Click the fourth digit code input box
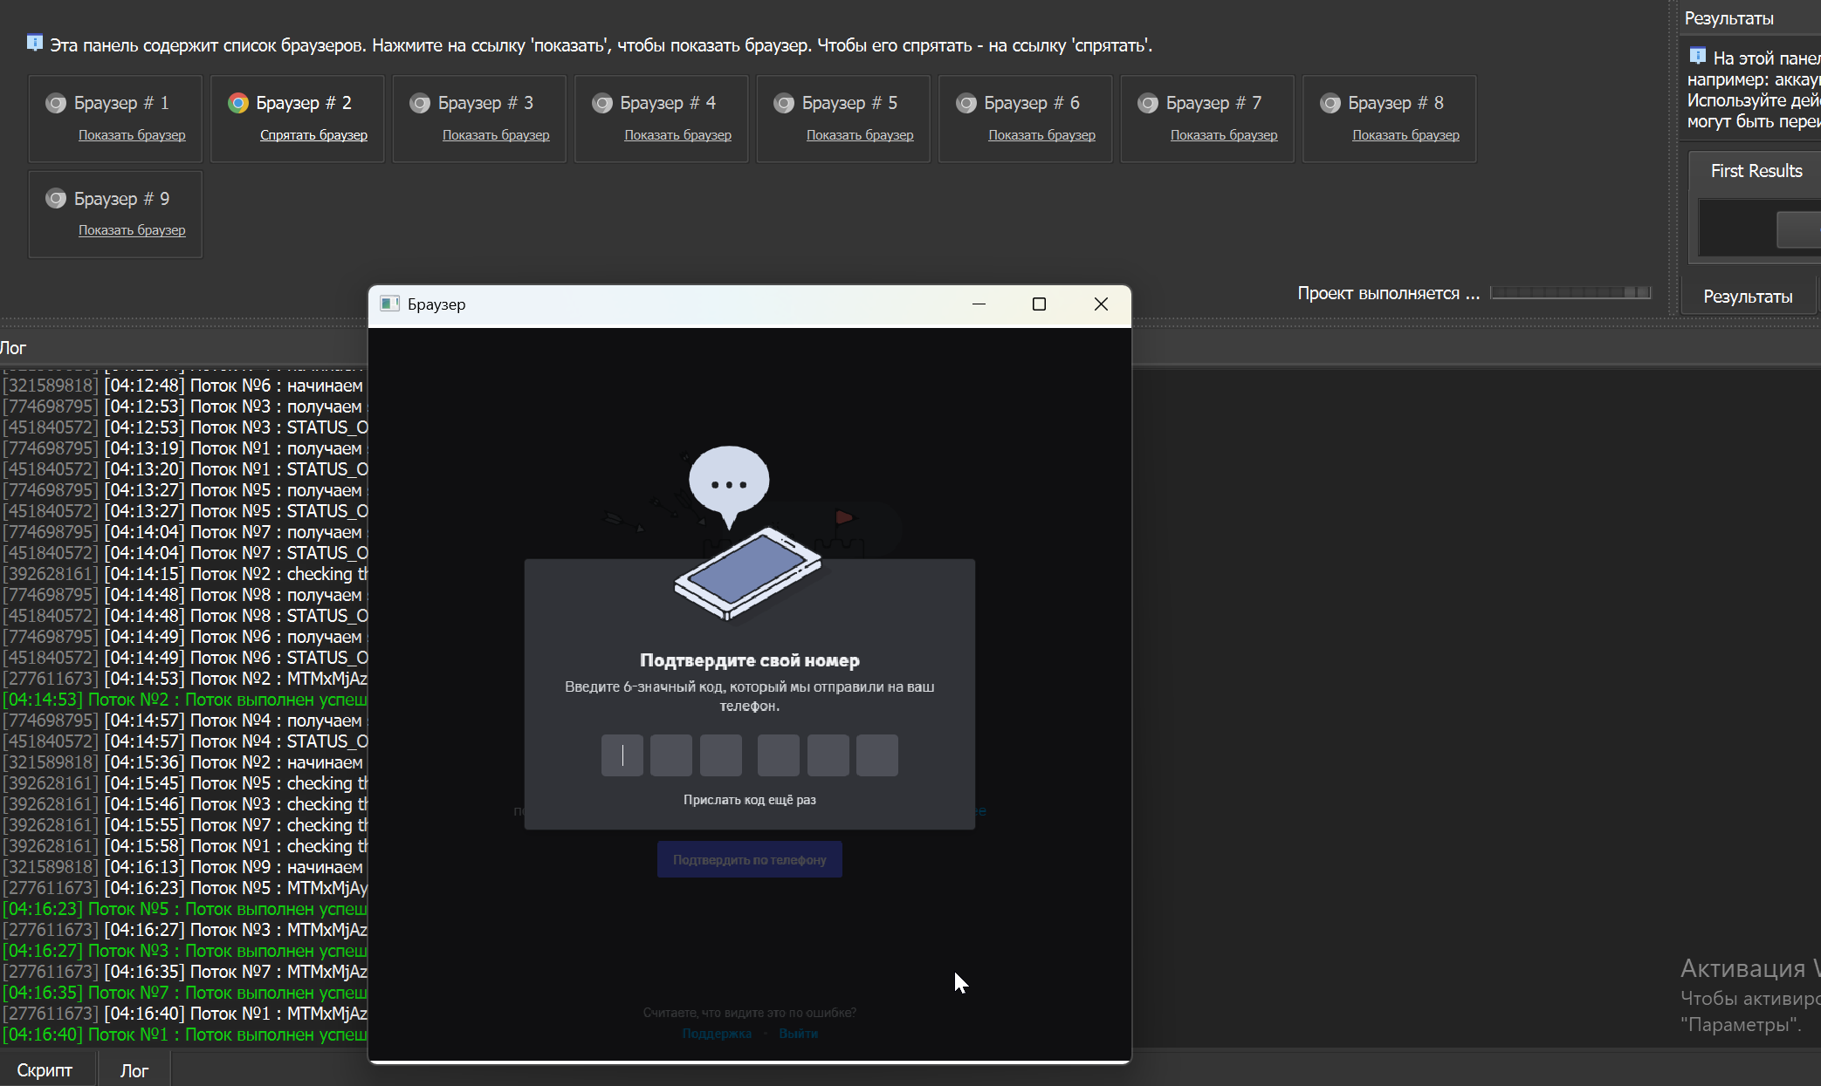The width and height of the screenshot is (1821, 1086). coord(778,755)
